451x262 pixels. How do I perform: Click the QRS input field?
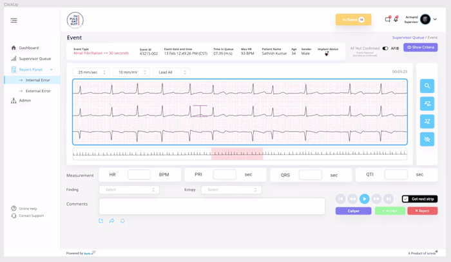click(311, 175)
